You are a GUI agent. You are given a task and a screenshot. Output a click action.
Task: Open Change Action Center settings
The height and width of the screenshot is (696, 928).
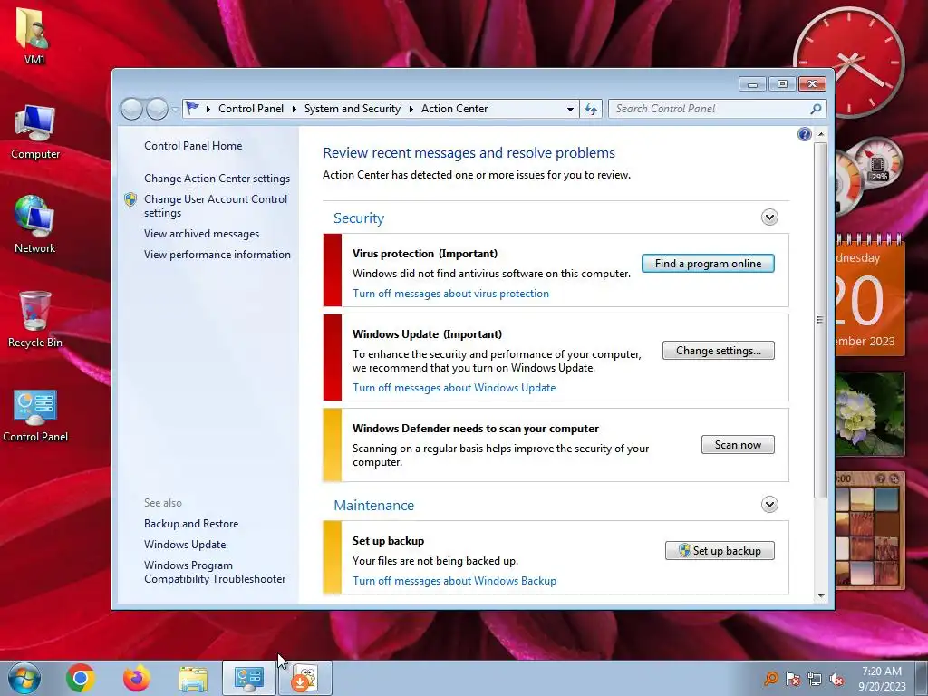coord(217,179)
